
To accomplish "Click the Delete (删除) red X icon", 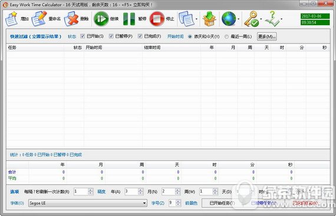I will tap(71, 19).
